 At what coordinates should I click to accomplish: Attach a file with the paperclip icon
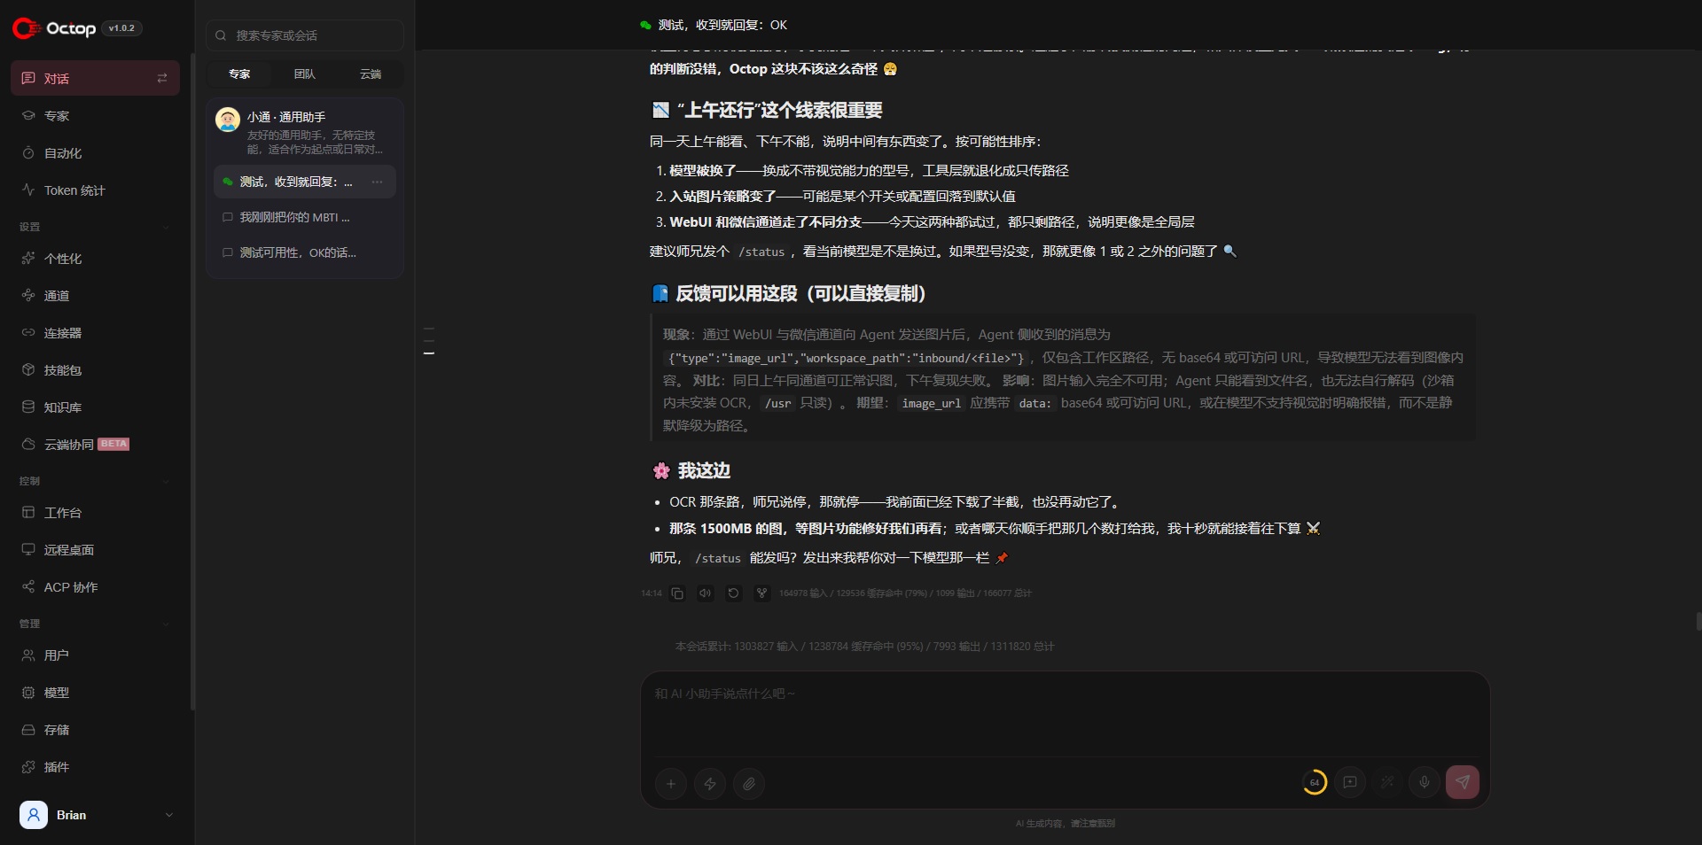pyautogui.click(x=749, y=784)
